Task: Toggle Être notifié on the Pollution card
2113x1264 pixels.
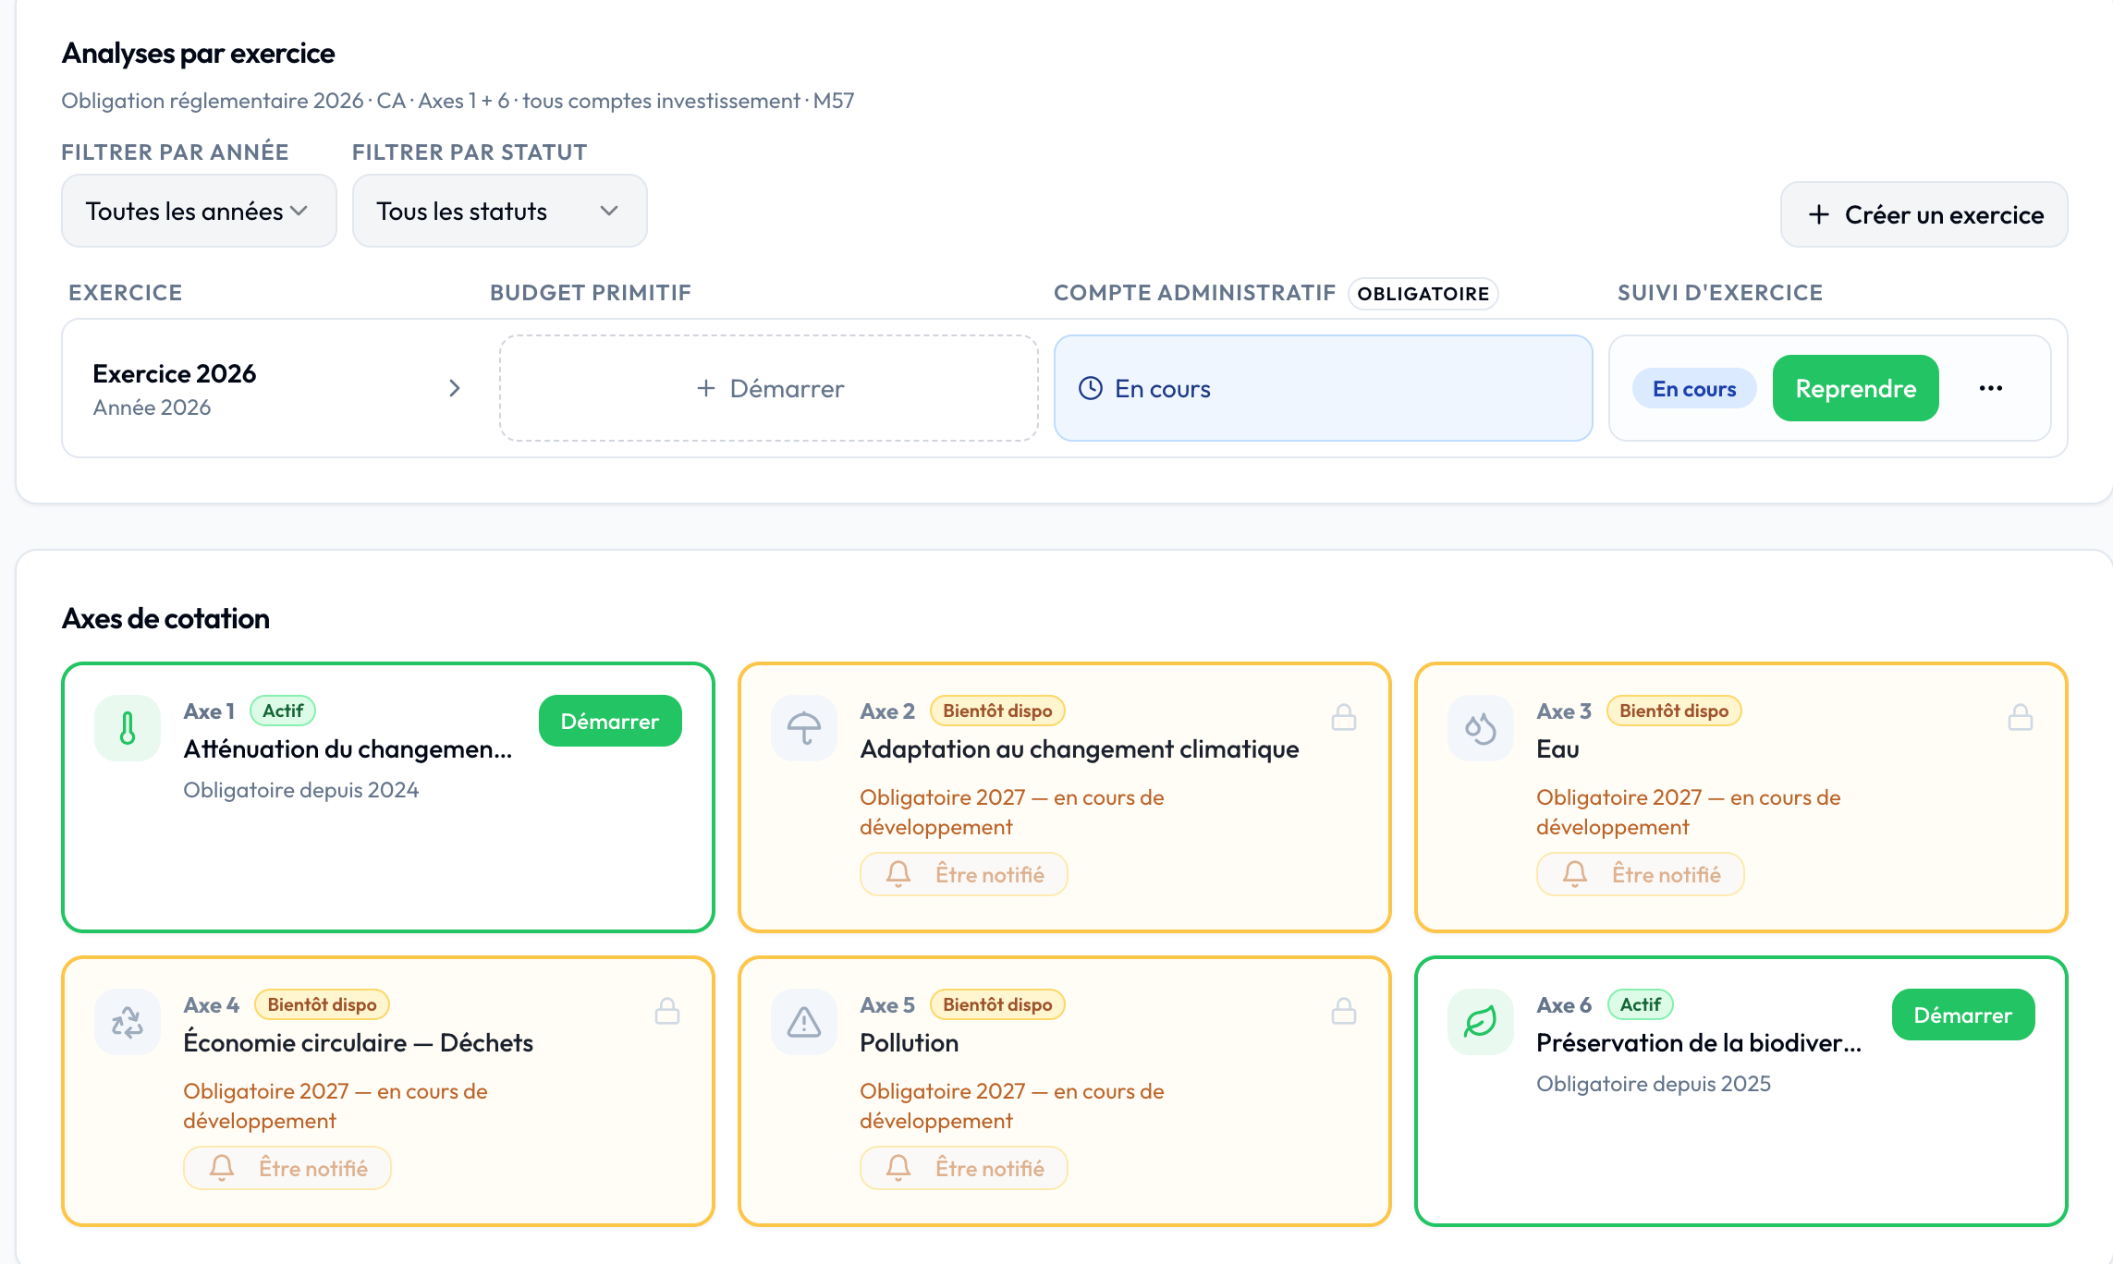Action: pos(964,1168)
